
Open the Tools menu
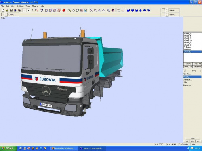click(28, 6)
